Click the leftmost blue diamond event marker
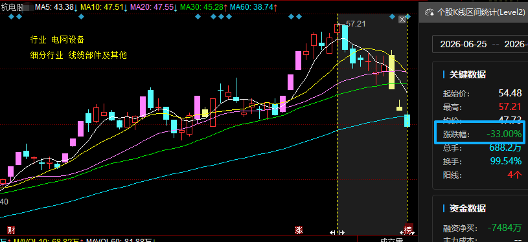Screen dimensions: 528x242 click(12, 16)
